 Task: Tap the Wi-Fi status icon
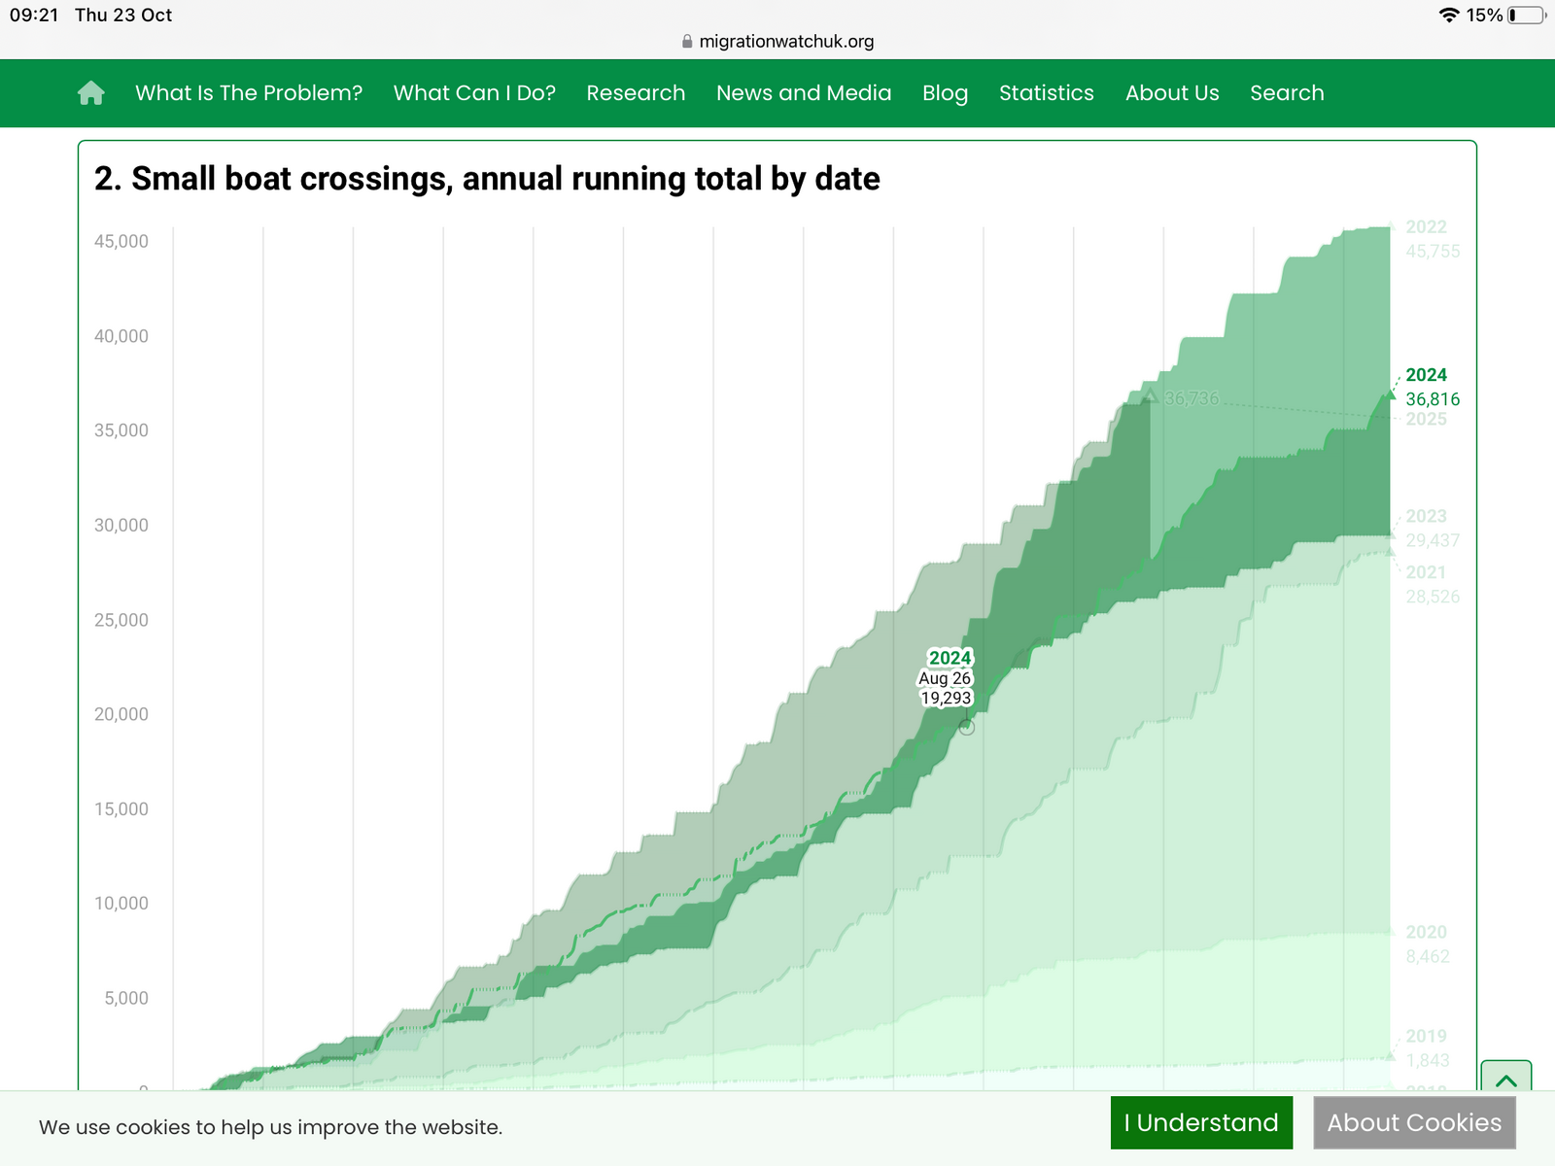pyautogui.click(x=1448, y=16)
